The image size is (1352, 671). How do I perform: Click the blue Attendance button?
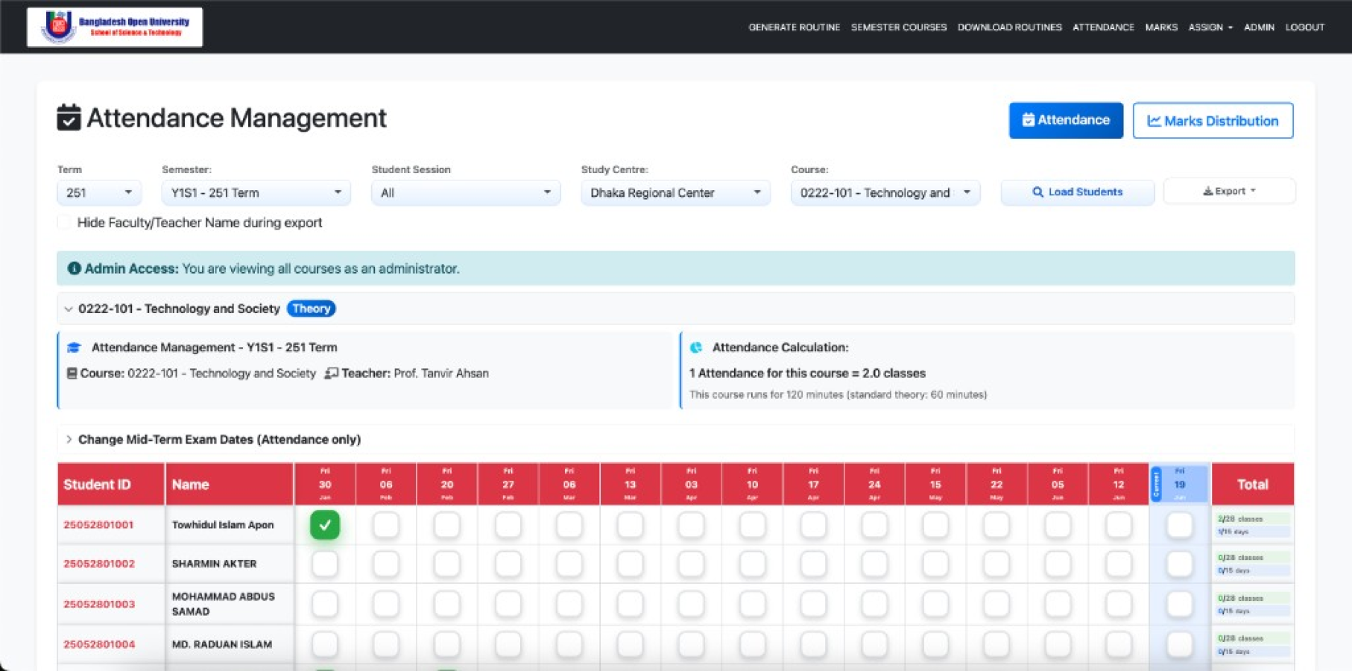coord(1066,120)
